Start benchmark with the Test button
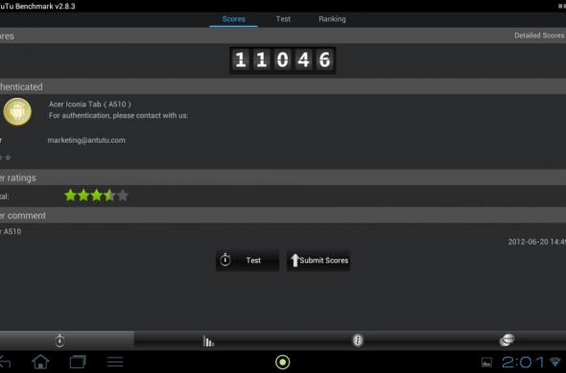 (x=248, y=260)
